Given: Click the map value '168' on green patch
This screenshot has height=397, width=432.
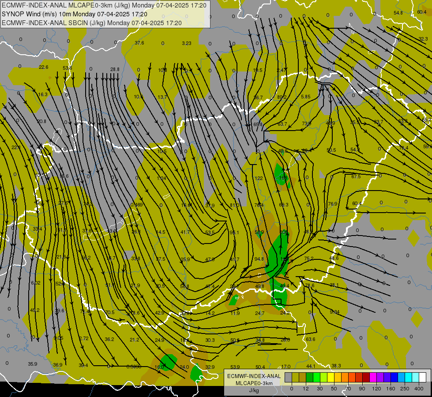Looking at the screenshot, I should [283, 178].
